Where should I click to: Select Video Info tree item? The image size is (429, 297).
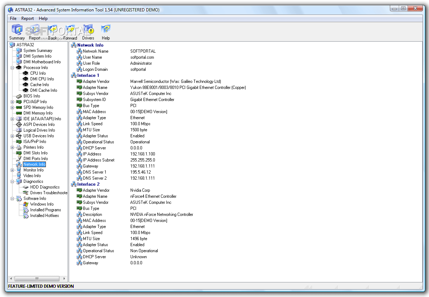32,176
